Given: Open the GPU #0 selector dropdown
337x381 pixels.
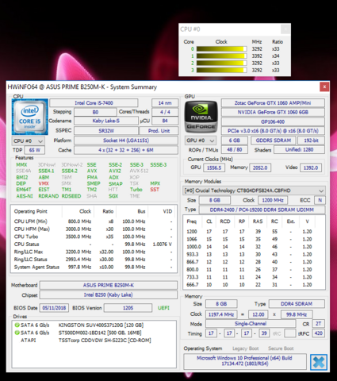Looking at the screenshot, I should pos(201,140).
